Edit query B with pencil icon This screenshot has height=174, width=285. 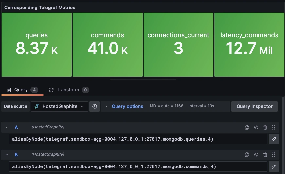click(x=274, y=166)
